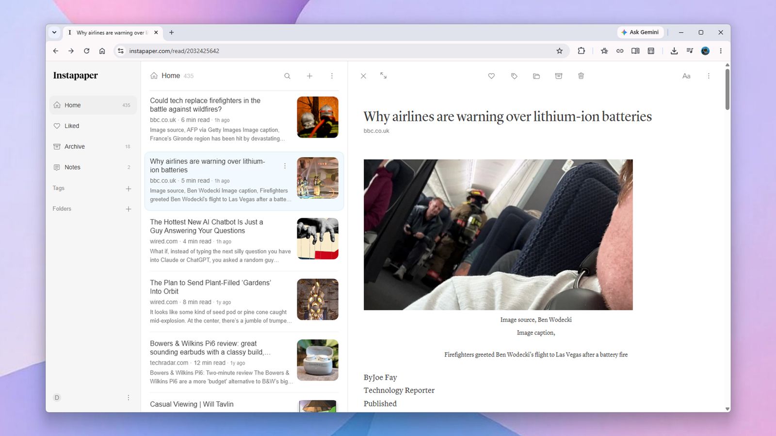
Task: Close the Why airlines are warning tab
Action: click(156, 32)
